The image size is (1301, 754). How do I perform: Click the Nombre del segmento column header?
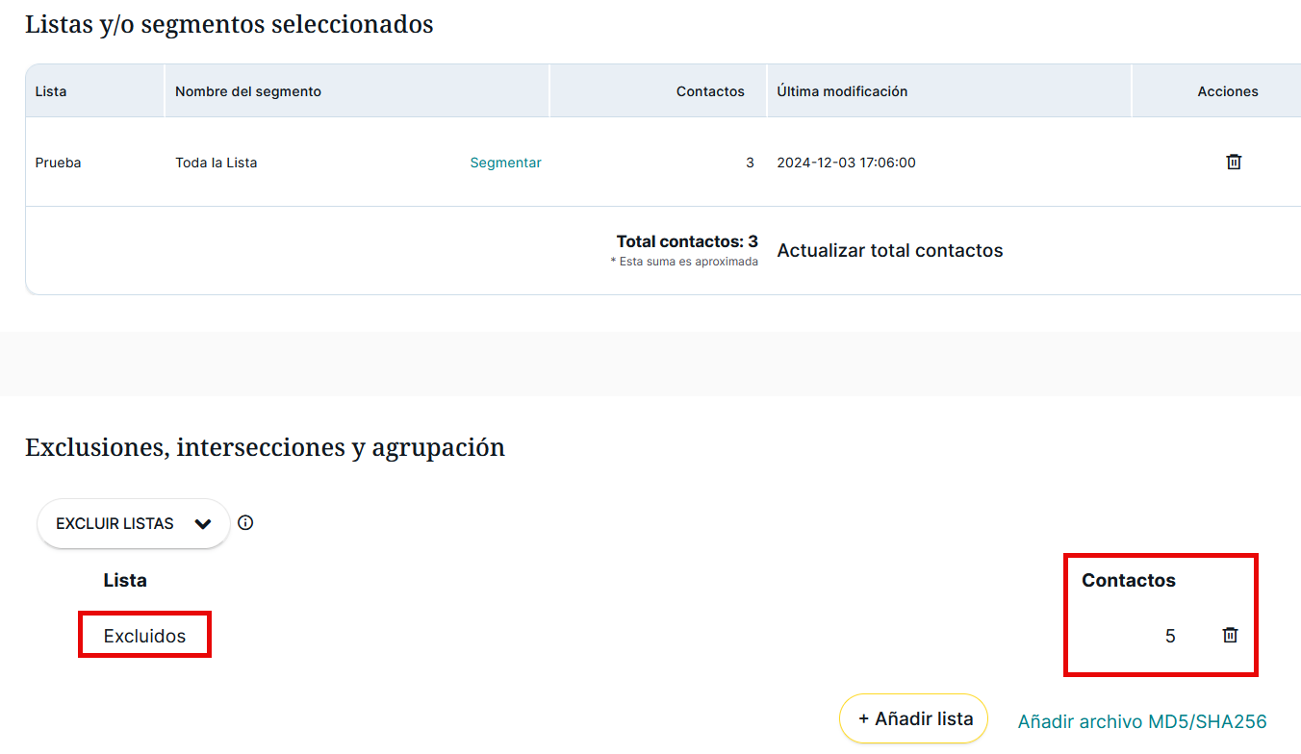tap(248, 91)
